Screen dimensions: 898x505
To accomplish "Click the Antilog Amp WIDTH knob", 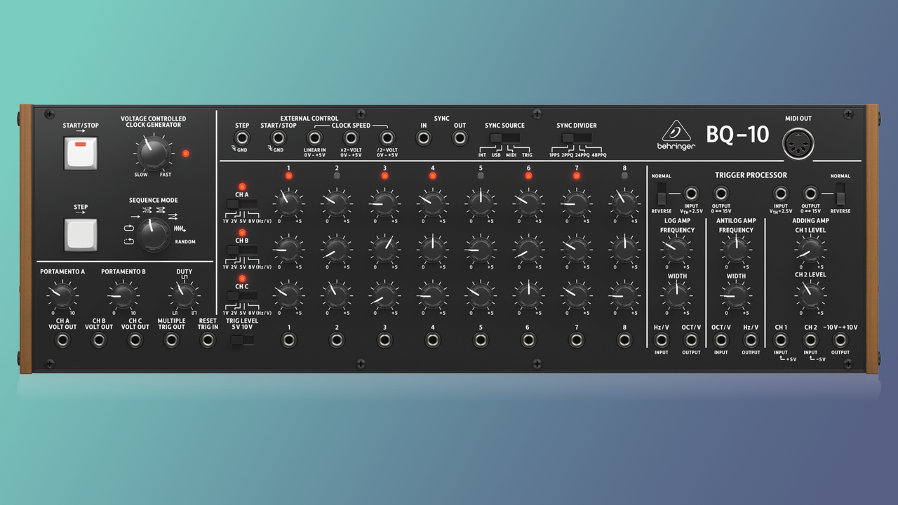I will click(x=736, y=295).
